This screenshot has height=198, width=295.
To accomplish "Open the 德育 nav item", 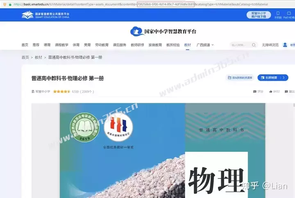I will pos(47,45).
